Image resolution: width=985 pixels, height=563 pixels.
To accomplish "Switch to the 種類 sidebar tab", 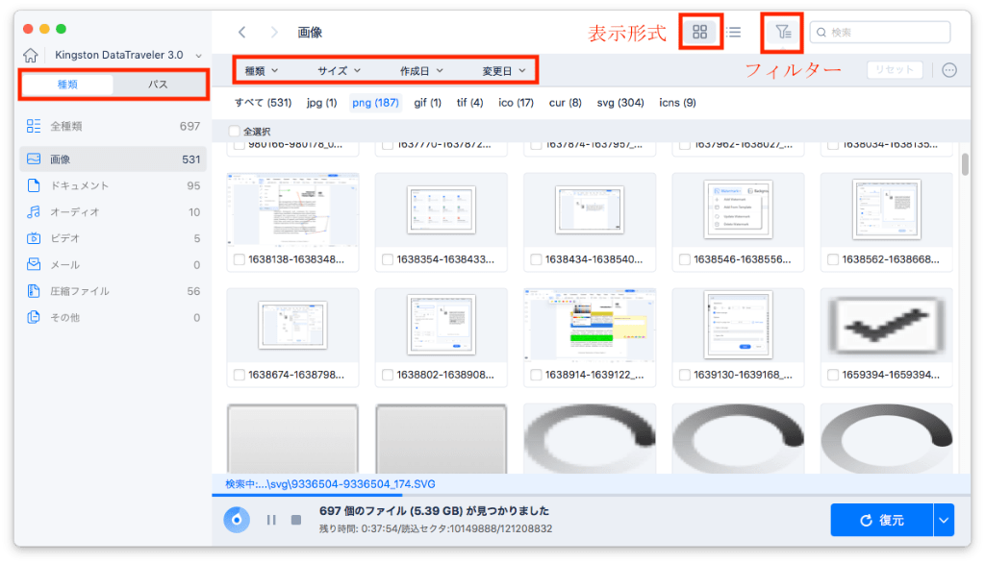I will 68,85.
